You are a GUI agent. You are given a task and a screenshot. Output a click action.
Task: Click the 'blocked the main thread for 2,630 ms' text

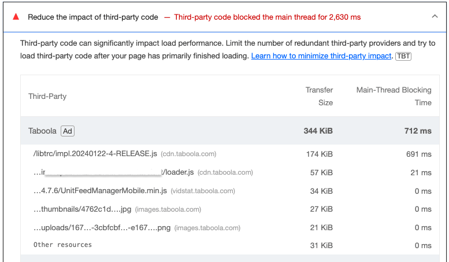(x=267, y=17)
